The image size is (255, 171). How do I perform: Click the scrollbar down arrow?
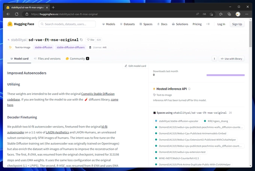(250, 166)
